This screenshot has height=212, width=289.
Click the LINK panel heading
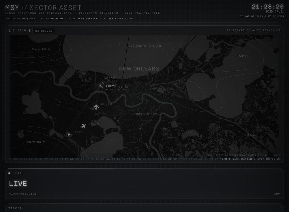tap(17, 173)
